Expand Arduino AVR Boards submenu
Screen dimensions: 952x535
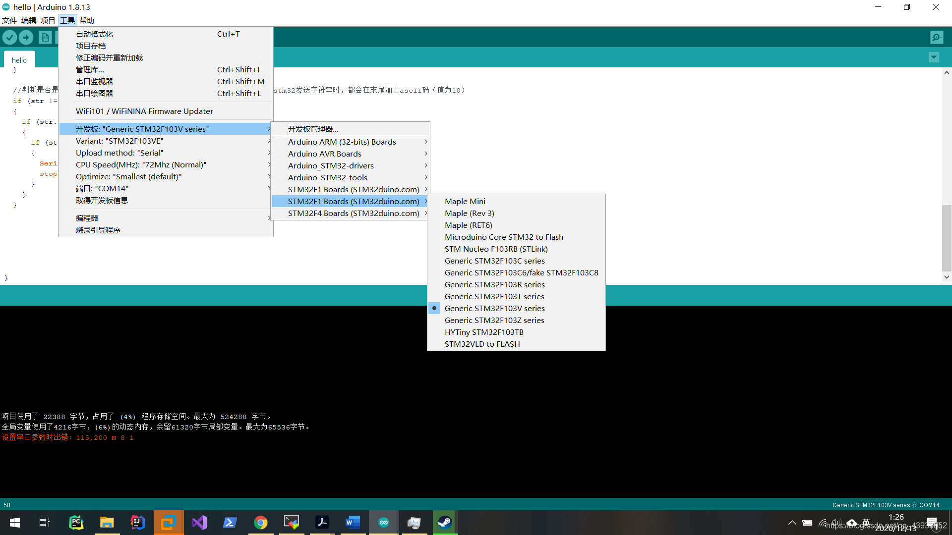pyautogui.click(x=350, y=154)
